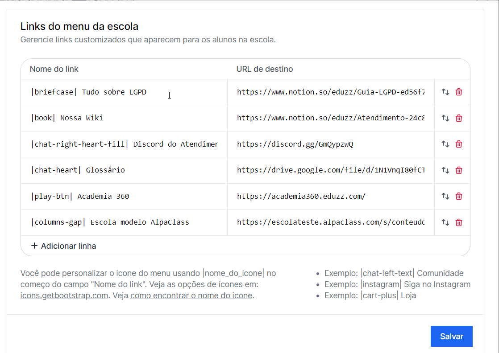Reorder the Glossário link row
The image size is (499, 353).
[x=445, y=170]
